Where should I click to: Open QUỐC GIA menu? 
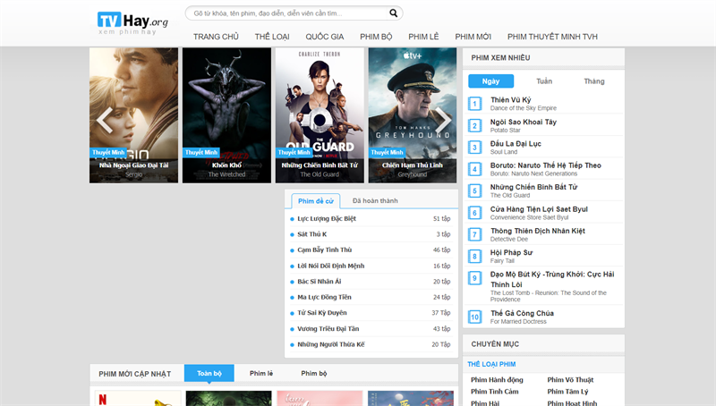pos(325,37)
